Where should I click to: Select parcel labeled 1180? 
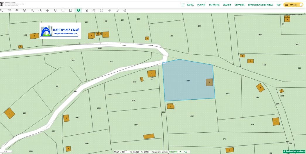coord(252,124)
